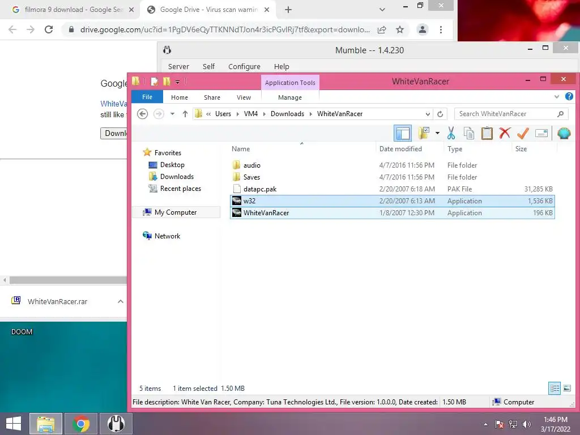Select Desktop in the navigation pane

coord(172,165)
